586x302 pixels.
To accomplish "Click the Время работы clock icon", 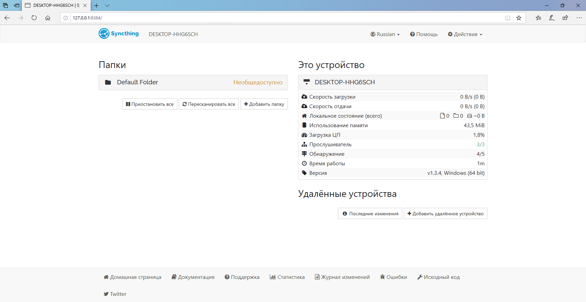I will point(304,164).
